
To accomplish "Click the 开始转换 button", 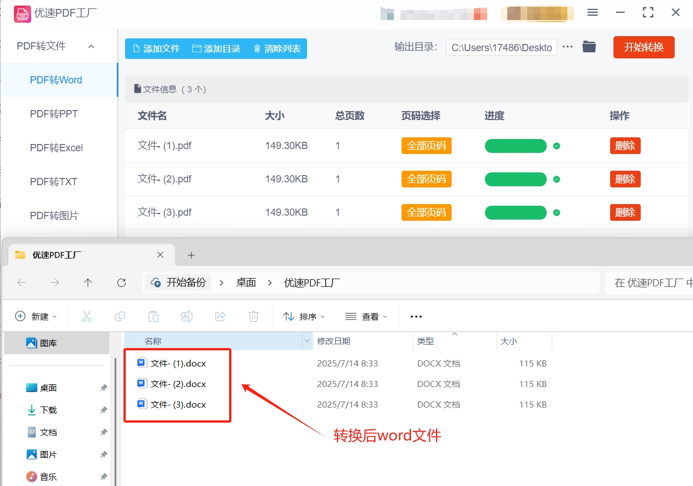I will [x=643, y=47].
